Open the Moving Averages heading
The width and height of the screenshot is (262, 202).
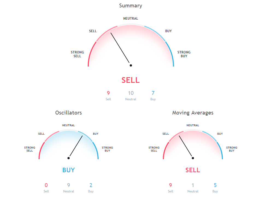(x=193, y=113)
